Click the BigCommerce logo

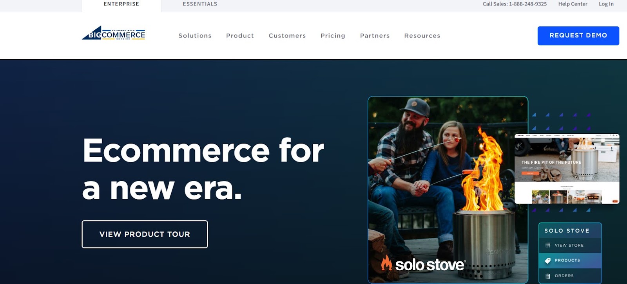(113, 33)
